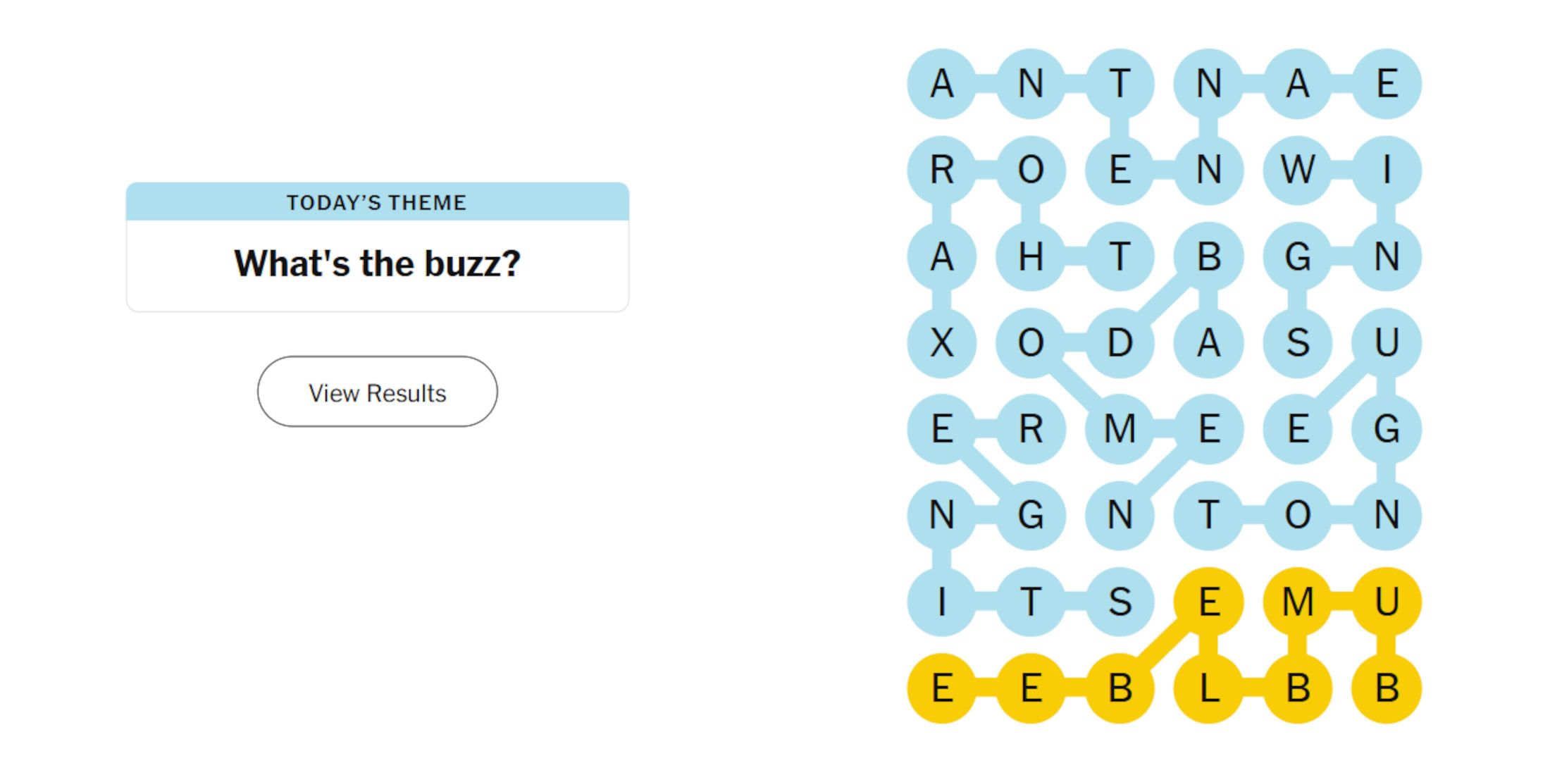The width and height of the screenshot is (1550, 775).
Task: Tap the S tile between A and U
Action: (1298, 343)
